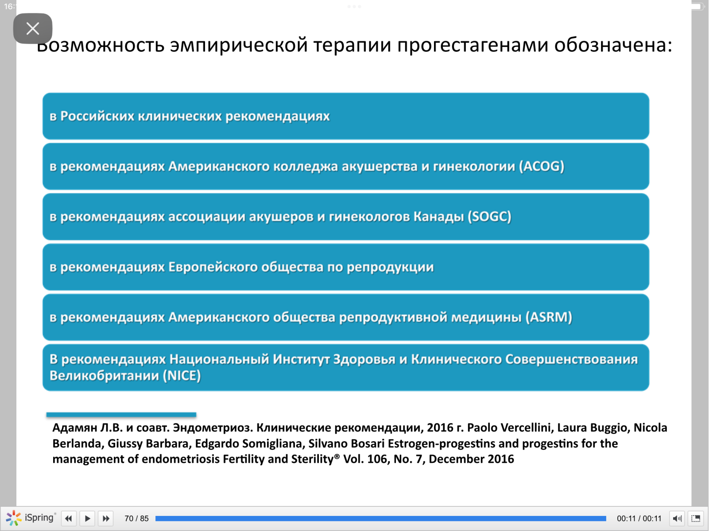
Task: Play the slide with the play button
Action: pyautogui.click(x=88, y=519)
